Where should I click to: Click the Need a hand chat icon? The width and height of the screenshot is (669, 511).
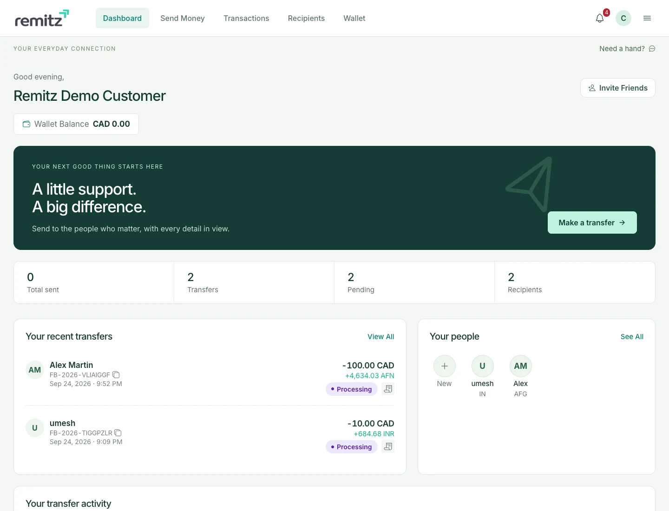coord(652,49)
